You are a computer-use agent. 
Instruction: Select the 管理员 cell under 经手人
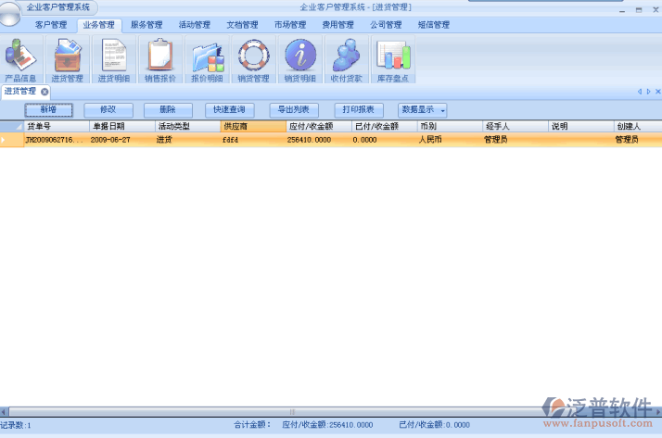(x=516, y=140)
